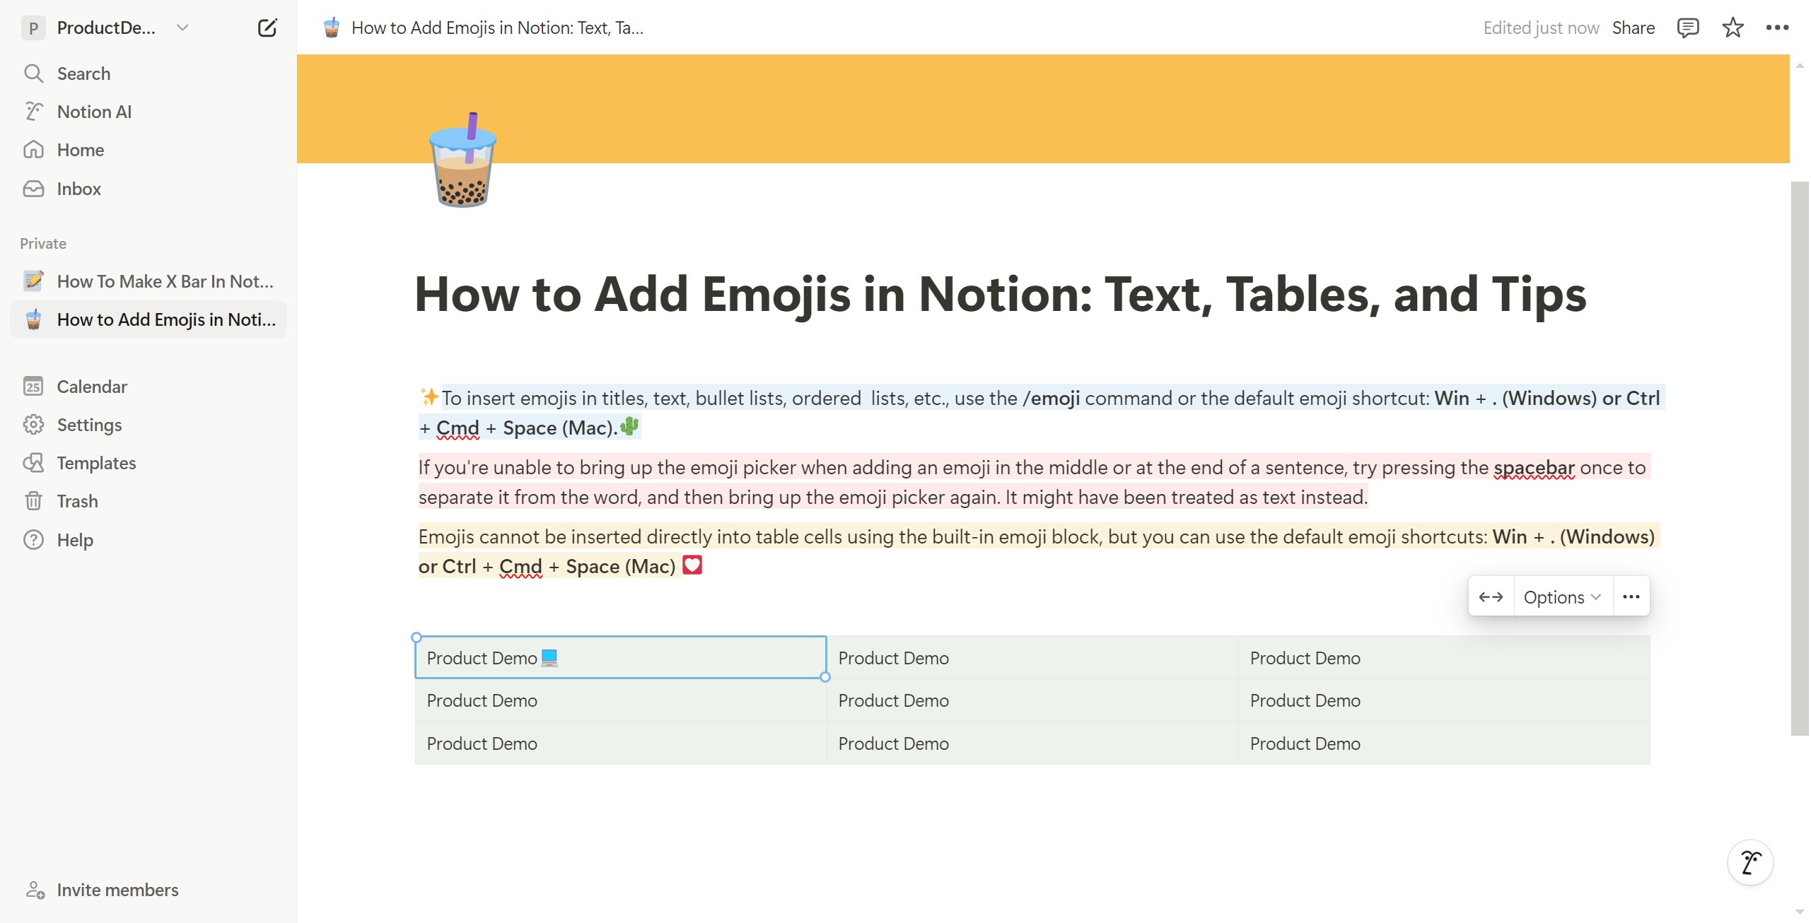Click the page title heading
This screenshot has width=1811, height=923.
click(x=1000, y=294)
